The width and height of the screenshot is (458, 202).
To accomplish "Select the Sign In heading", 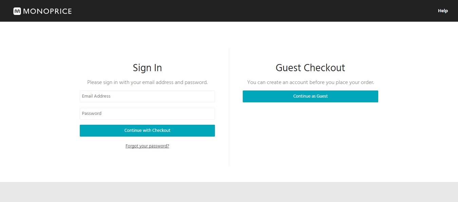I will tap(147, 68).
